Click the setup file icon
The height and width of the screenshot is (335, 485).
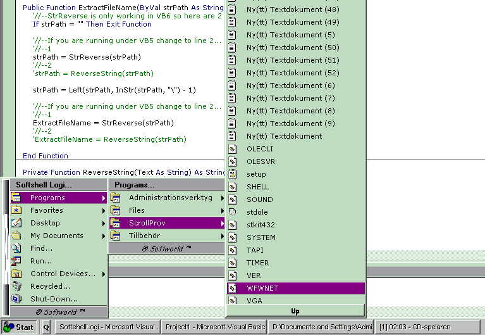click(x=233, y=174)
